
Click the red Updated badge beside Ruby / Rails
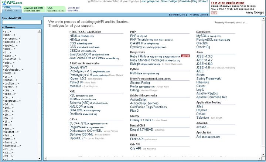(185, 56)
